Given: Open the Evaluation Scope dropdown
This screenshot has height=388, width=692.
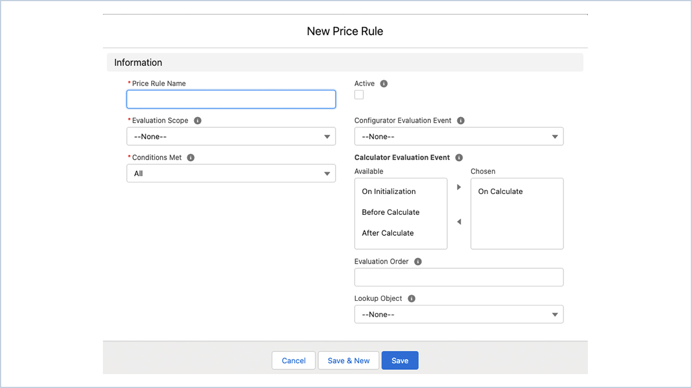Looking at the screenshot, I should (231, 136).
